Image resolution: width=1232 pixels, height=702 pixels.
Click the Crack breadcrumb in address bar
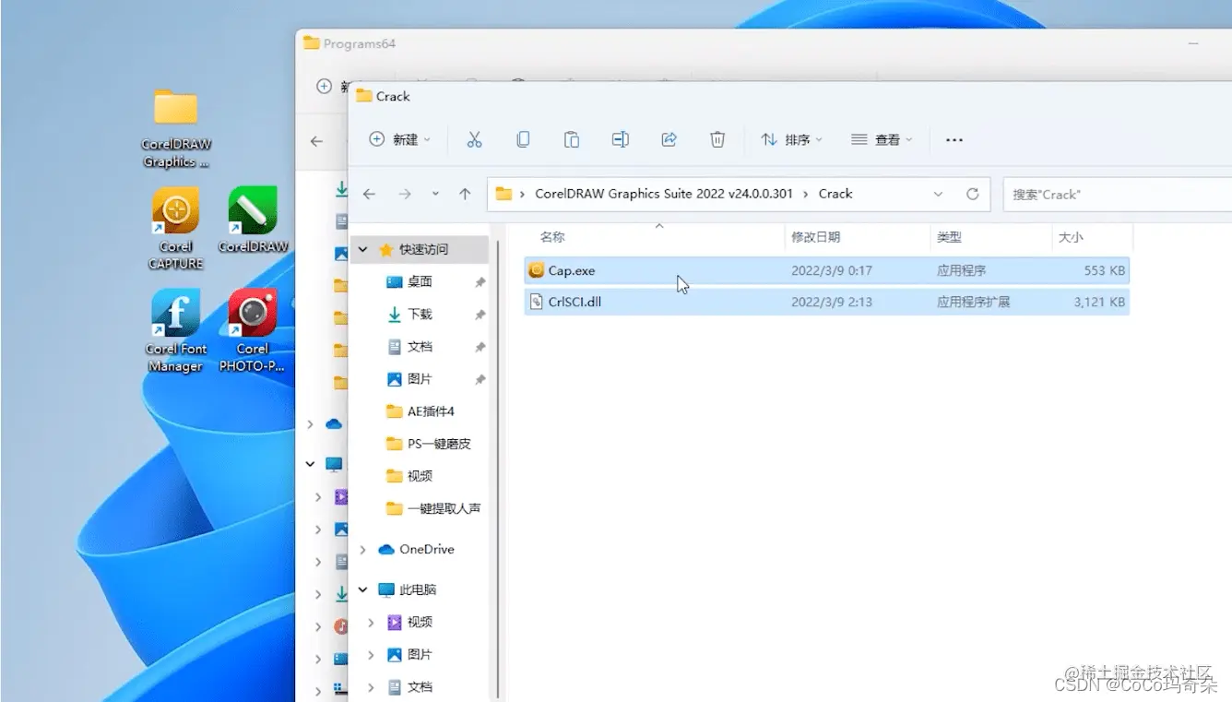(835, 194)
